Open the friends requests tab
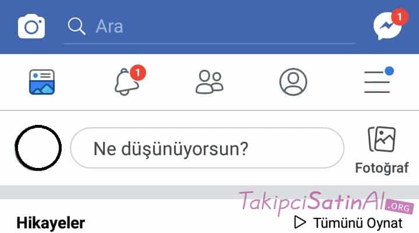 210,82
